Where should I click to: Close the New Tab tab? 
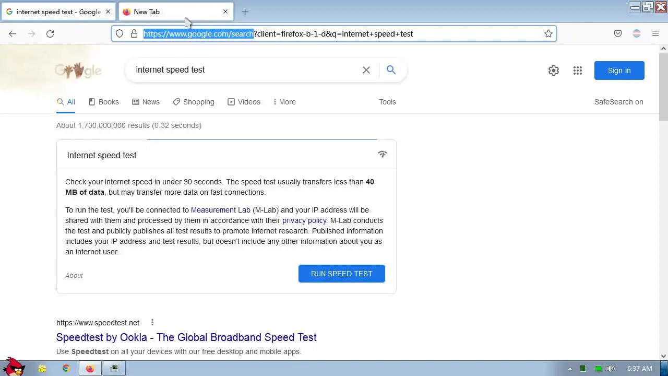[x=225, y=11]
